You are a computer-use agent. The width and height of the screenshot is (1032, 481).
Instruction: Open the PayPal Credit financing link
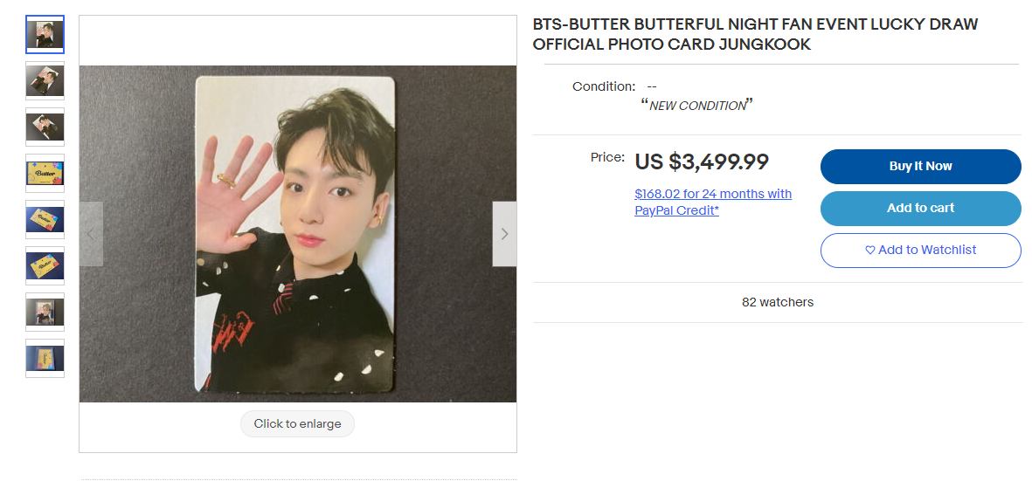[x=712, y=202]
